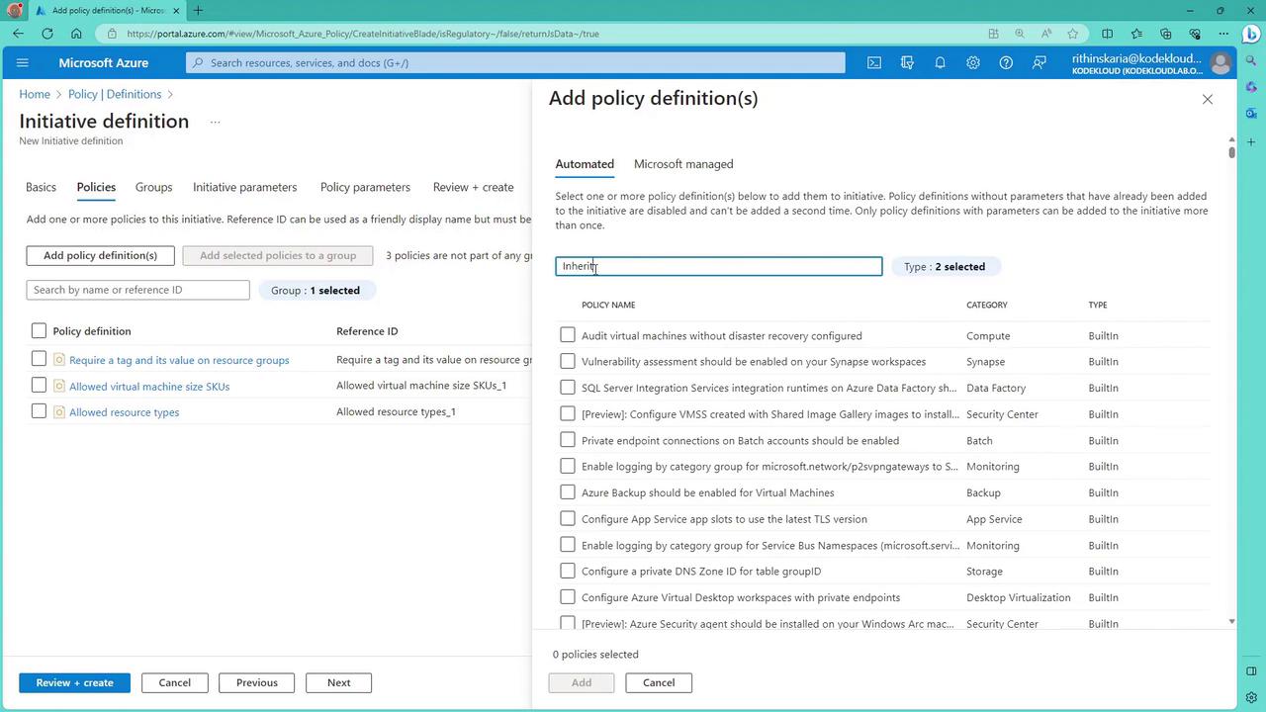Screen dimensions: 1266x712
Task: Open the Initiative parameters tab
Action: (244, 187)
